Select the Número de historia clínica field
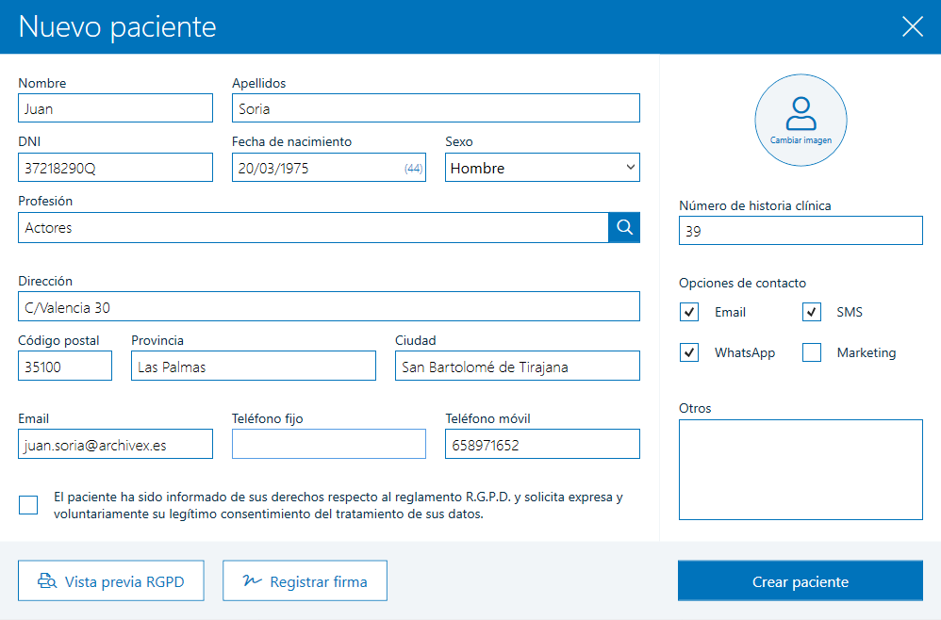Screen dimensions: 941x620 pos(800,230)
